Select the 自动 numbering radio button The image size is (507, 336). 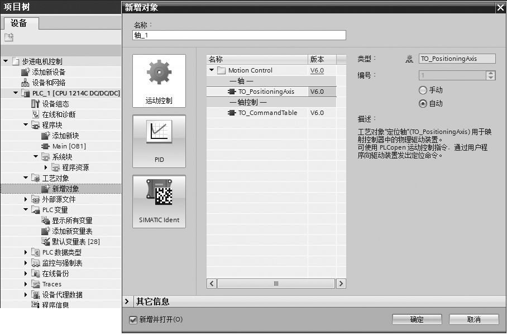pos(423,104)
